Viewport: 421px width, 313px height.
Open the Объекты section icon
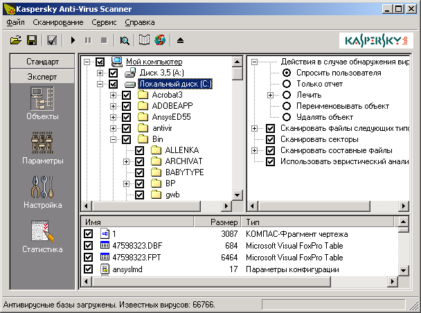42,99
